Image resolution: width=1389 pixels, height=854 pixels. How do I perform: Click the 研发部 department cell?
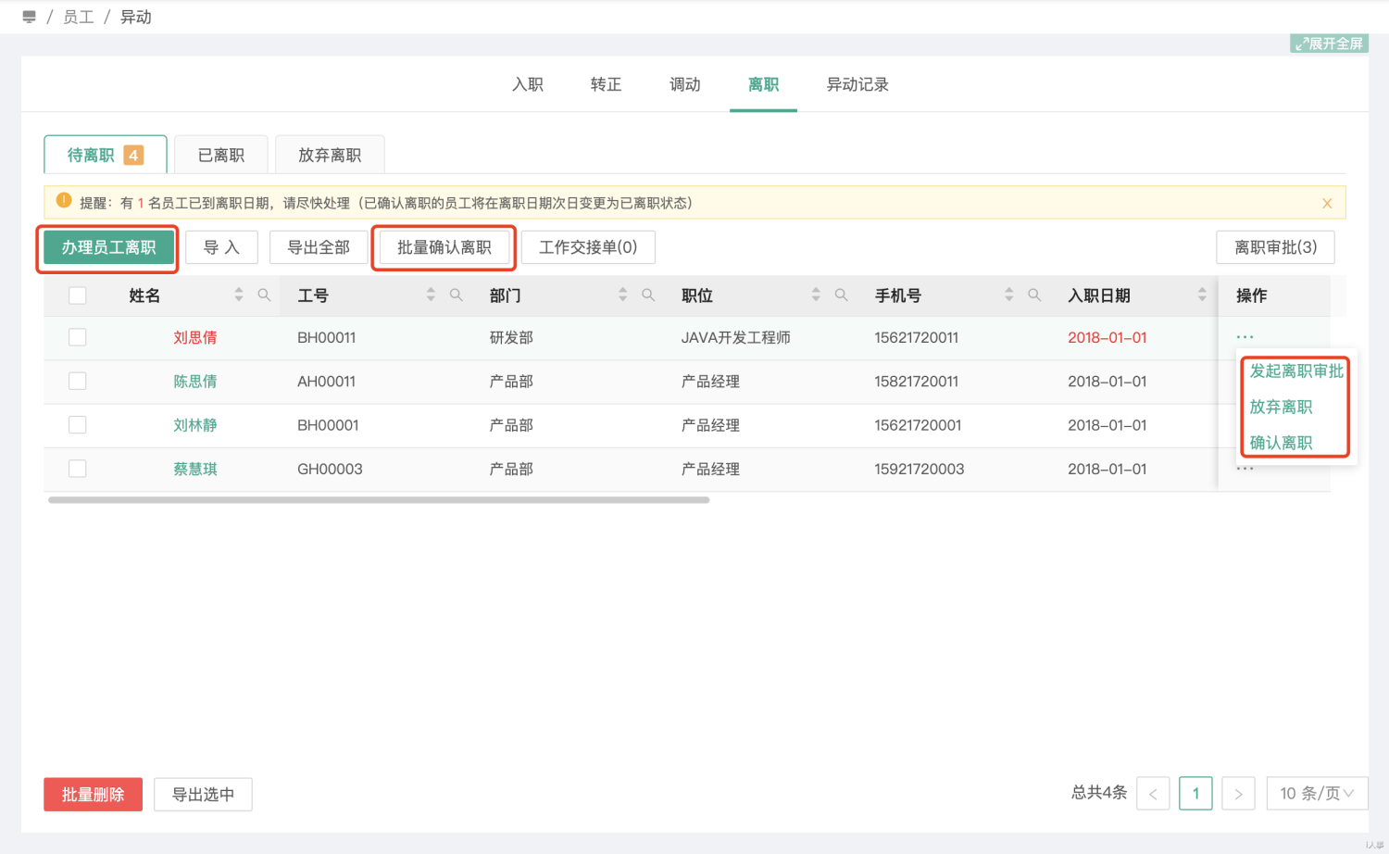coord(511,337)
